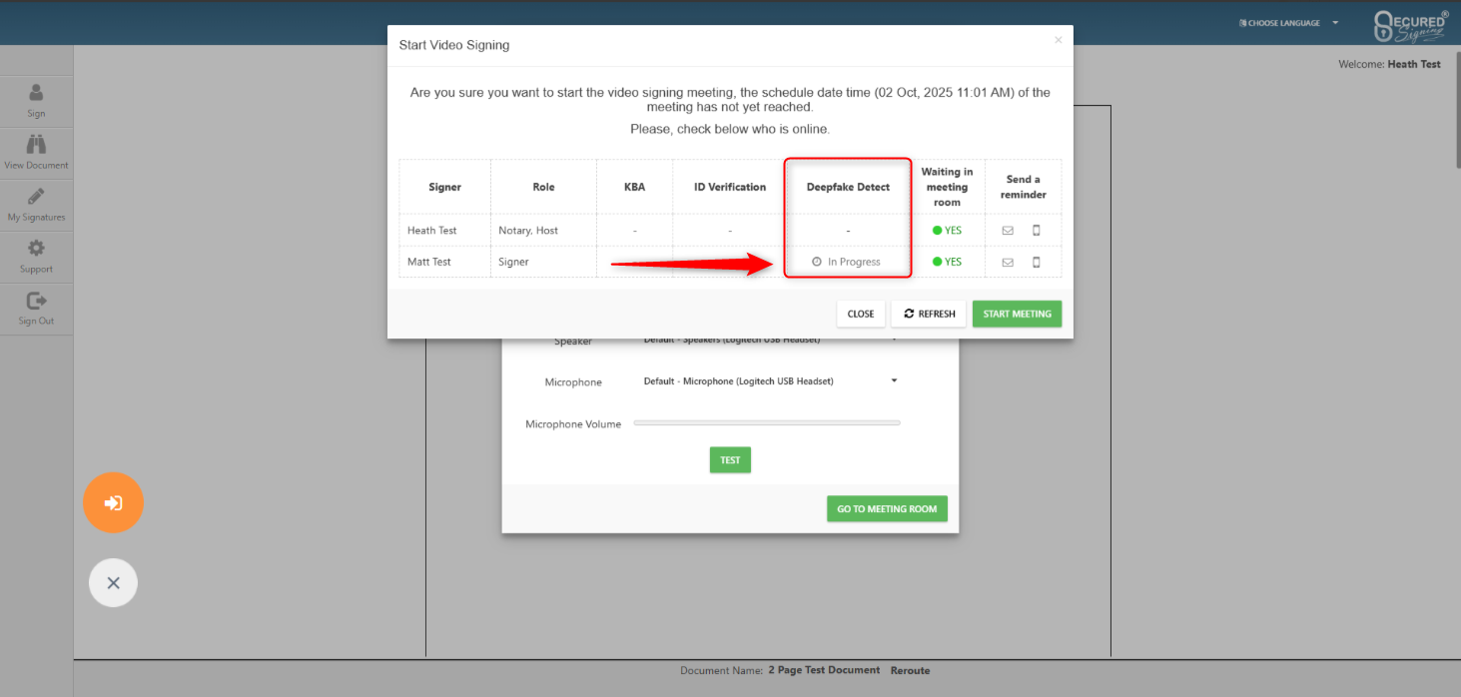Image resolution: width=1461 pixels, height=697 pixels.
Task: Open View Document in the sidebar
Action: [x=36, y=153]
